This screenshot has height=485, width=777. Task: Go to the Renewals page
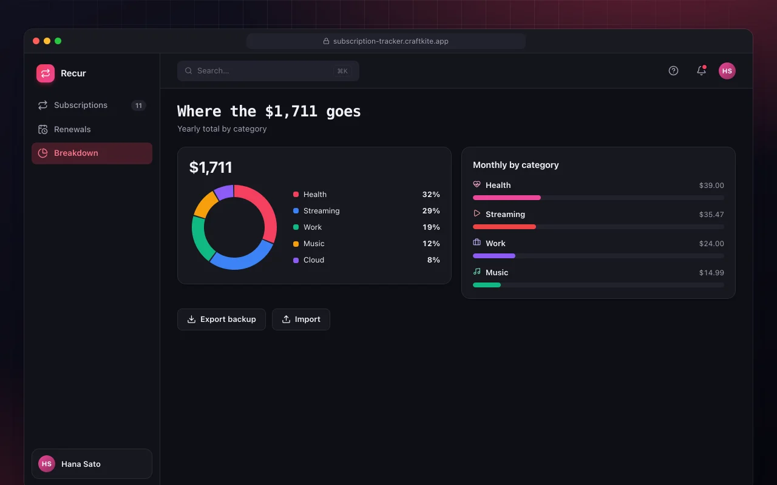click(x=92, y=129)
